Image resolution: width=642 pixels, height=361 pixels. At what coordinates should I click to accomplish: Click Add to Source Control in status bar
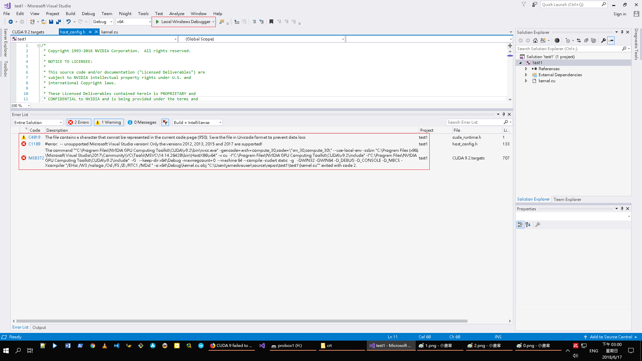(611, 337)
